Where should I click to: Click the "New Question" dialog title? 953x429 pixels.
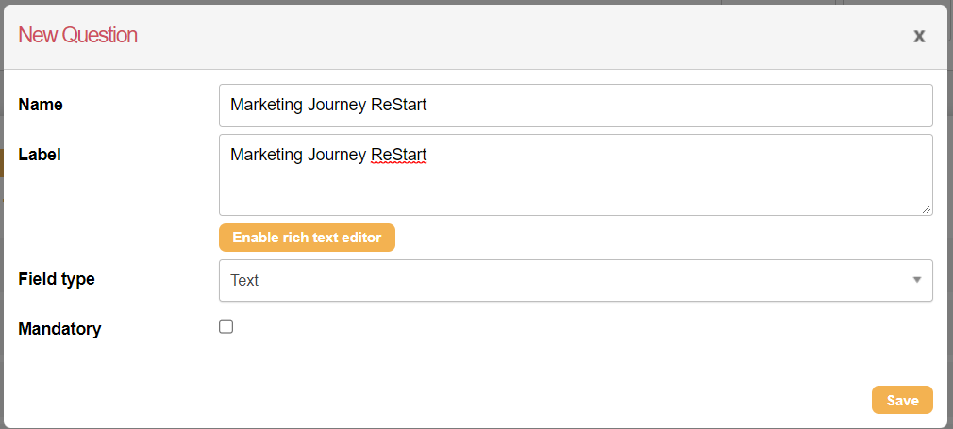click(78, 36)
